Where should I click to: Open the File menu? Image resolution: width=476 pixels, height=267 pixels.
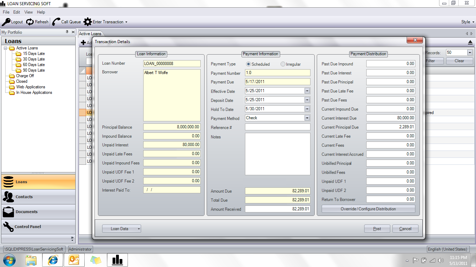tap(6, 12)
